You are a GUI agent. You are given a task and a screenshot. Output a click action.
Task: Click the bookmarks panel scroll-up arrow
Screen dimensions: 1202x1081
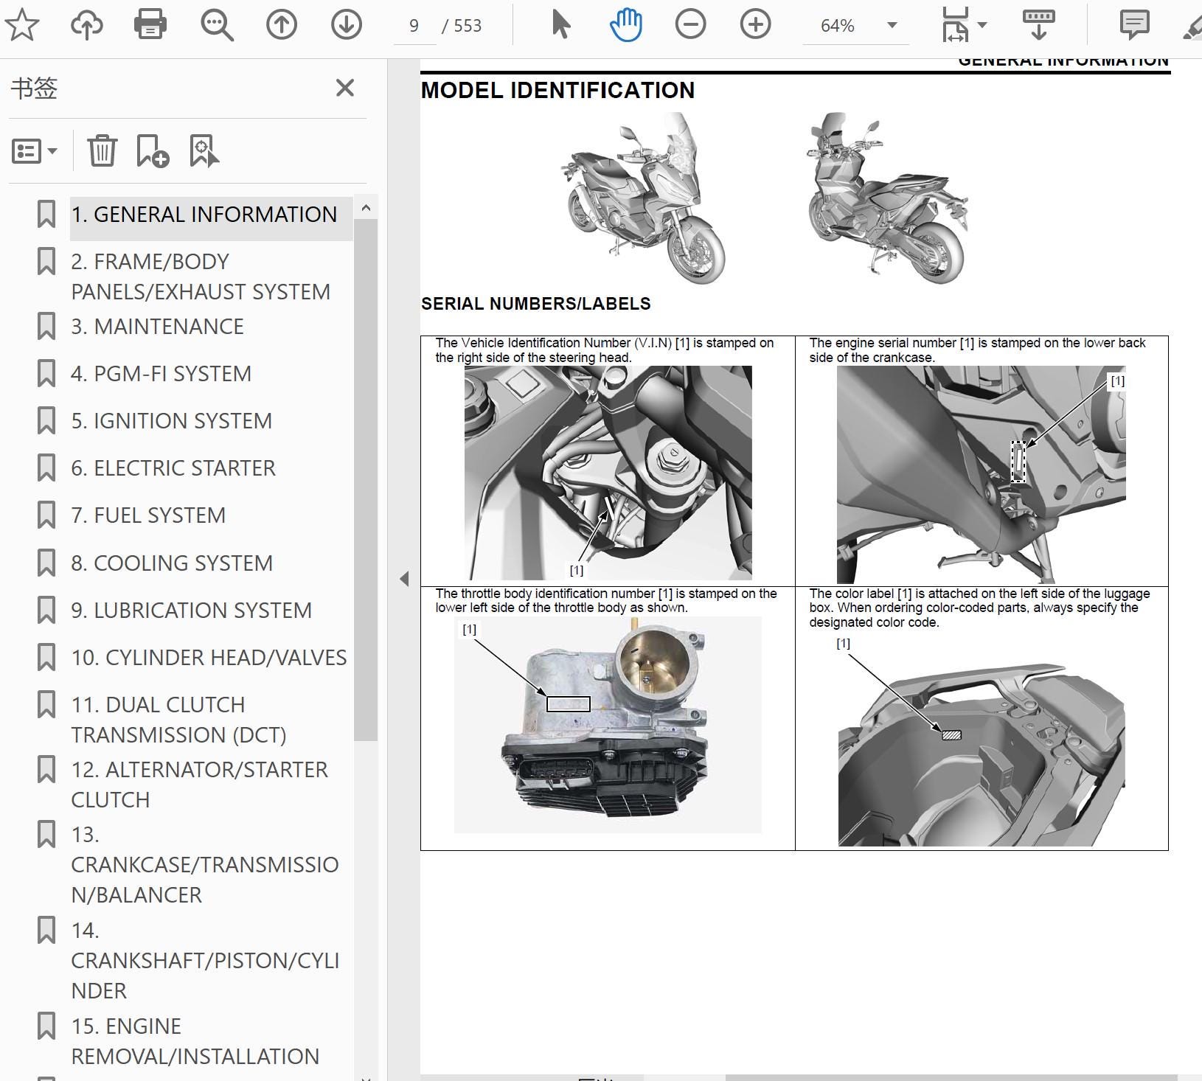point(366,208)
